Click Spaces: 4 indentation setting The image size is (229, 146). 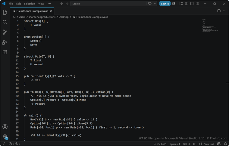coord(175,144)
